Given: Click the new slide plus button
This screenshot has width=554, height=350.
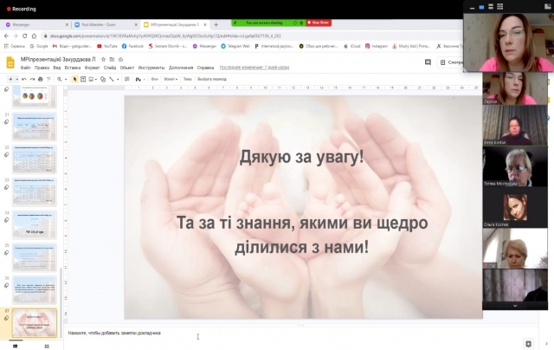Looking at the screenshot, I should [x=10, y=79].
